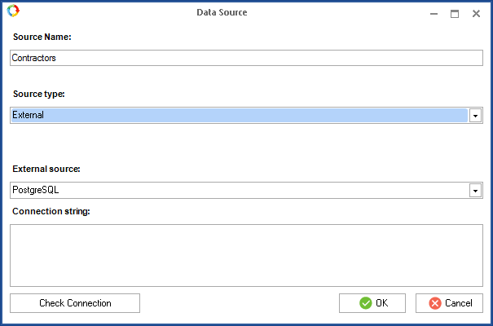Viewport: 493px width, 326px height.
Task: Click the Check Connection button
Action: click(75, 303)
